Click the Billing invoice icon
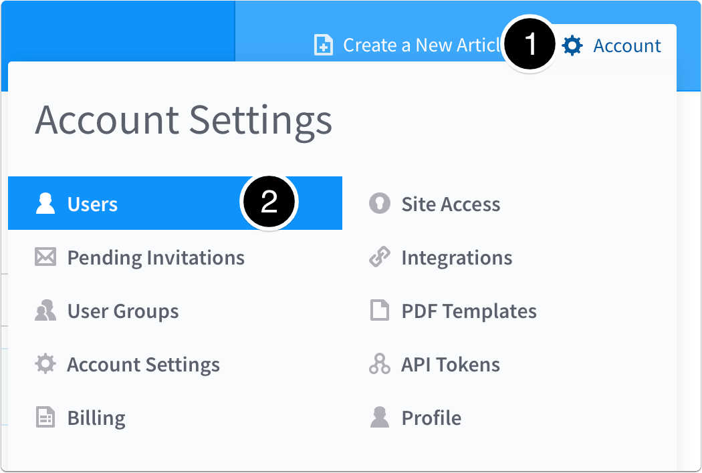The image size is (702, 473). pyautogui.click(x=44, y=418)
